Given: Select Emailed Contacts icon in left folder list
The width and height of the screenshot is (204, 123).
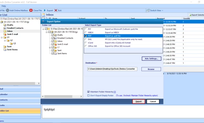Looking at the screenshot, I should point(5,28).
